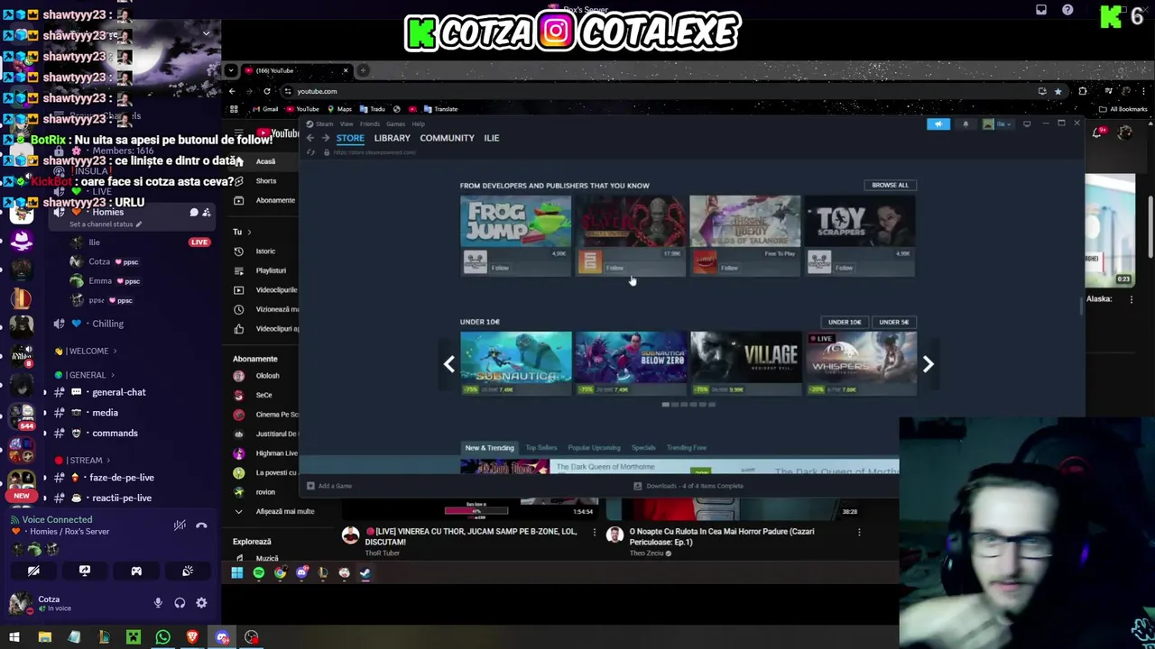The width and height of the screenshot is (1155, 649).
Task: Open File Explorer from Windows taskbar
Action: point(44,638)
